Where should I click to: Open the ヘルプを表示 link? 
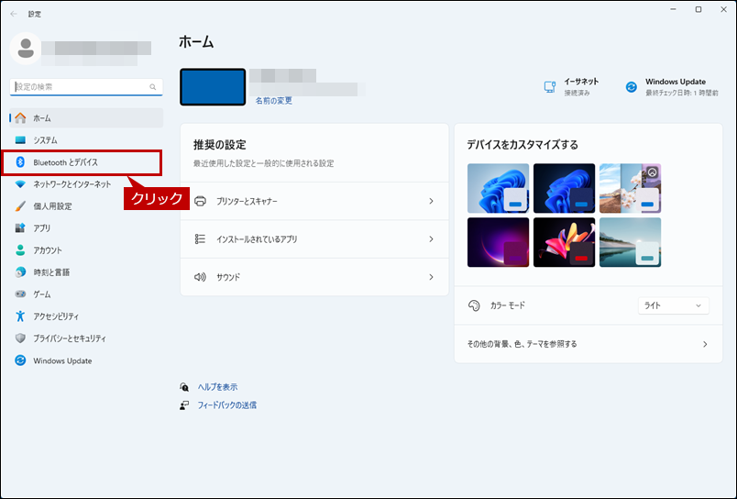click(217, 387)
